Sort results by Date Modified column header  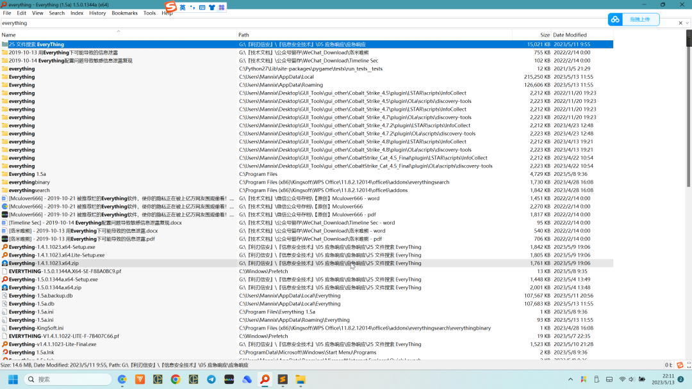pyautogui.click(x=582, y=35)
